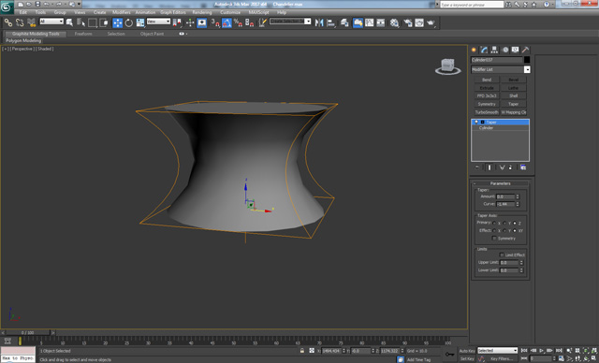Click Configure Modifier Sets icon
This screenshot has height=363, width=599.
(523, 167)
